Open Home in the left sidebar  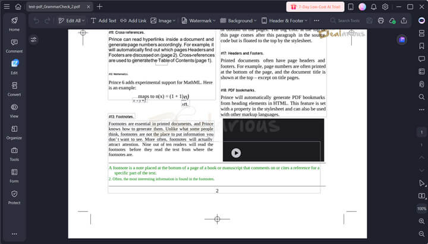pos(14,24)
